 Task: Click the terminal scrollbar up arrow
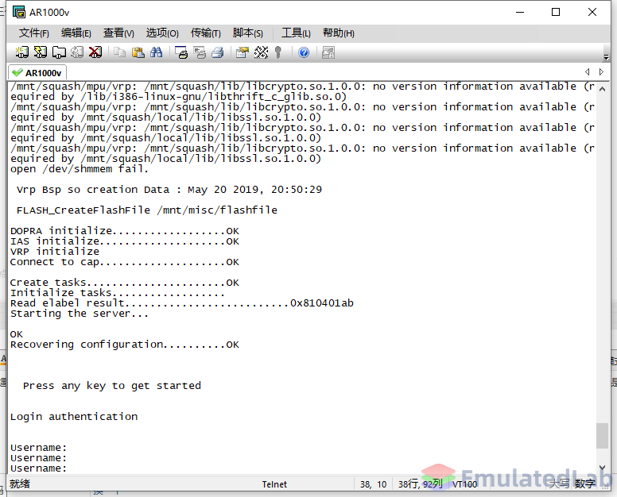[x=602, y=89]
